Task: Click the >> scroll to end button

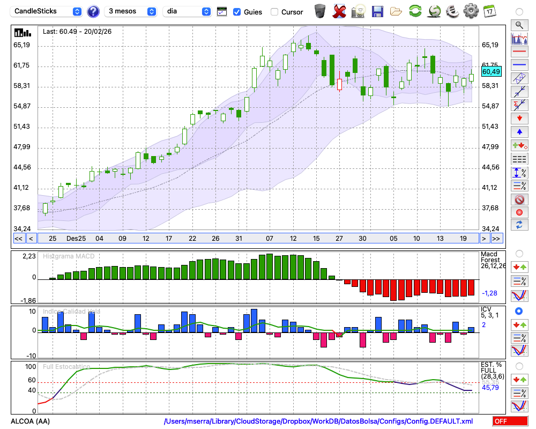Action: tap(497, 239)
